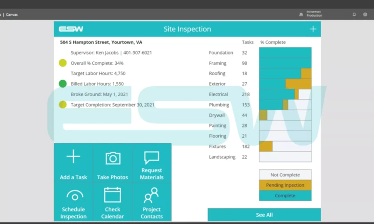
Task: Click the % Complete column header
Action: (x=273, y=42)
